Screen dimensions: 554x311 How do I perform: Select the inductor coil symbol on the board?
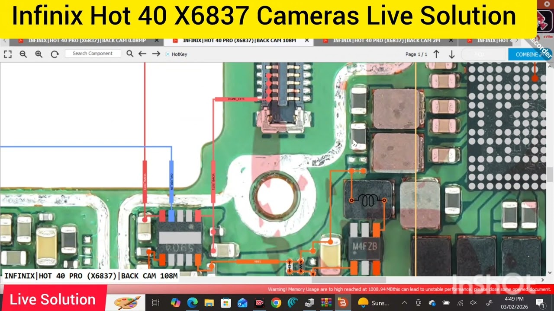(368, 200)
